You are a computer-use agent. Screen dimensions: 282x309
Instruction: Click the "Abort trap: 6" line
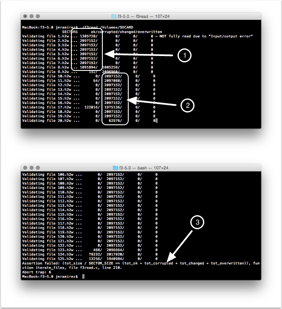tap(37, 272)
